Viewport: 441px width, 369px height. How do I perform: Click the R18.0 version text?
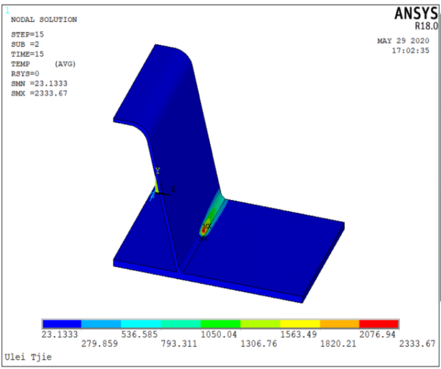[x=427, y=26]
